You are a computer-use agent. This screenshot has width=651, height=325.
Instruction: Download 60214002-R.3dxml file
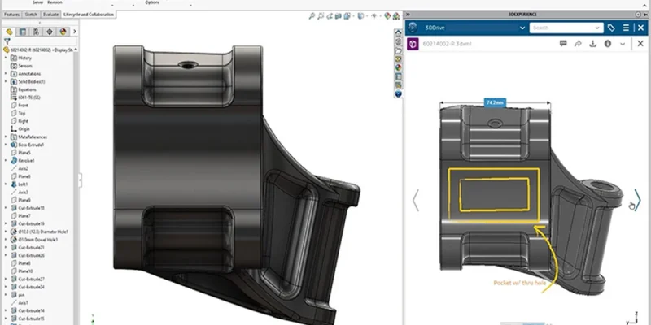click(593, 44)
